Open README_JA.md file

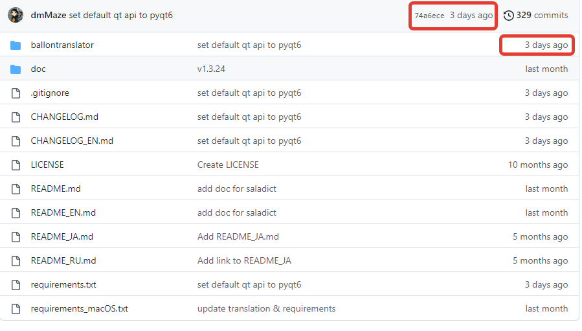point(62,236)
